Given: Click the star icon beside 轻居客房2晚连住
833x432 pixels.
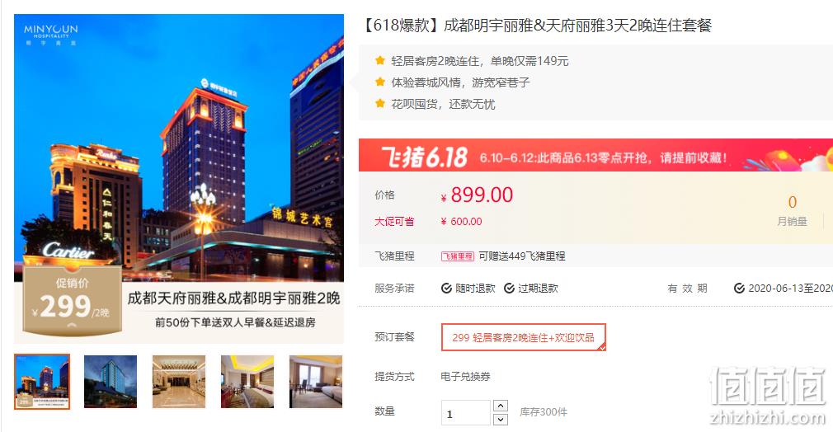Looking at the screenshot, I should coord(380,60).
